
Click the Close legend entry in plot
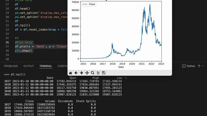89,4
